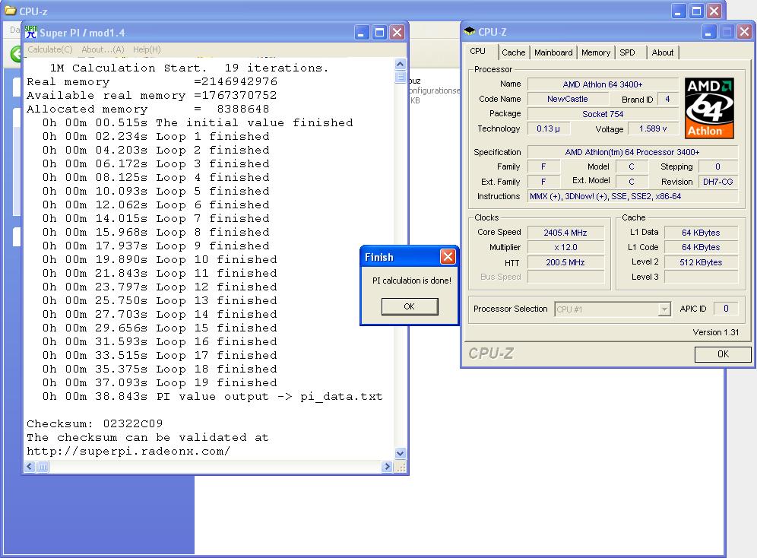Click the horizontal scroll right arrow
This screenshot has width=757, height=558.
[x=387, y=467]
